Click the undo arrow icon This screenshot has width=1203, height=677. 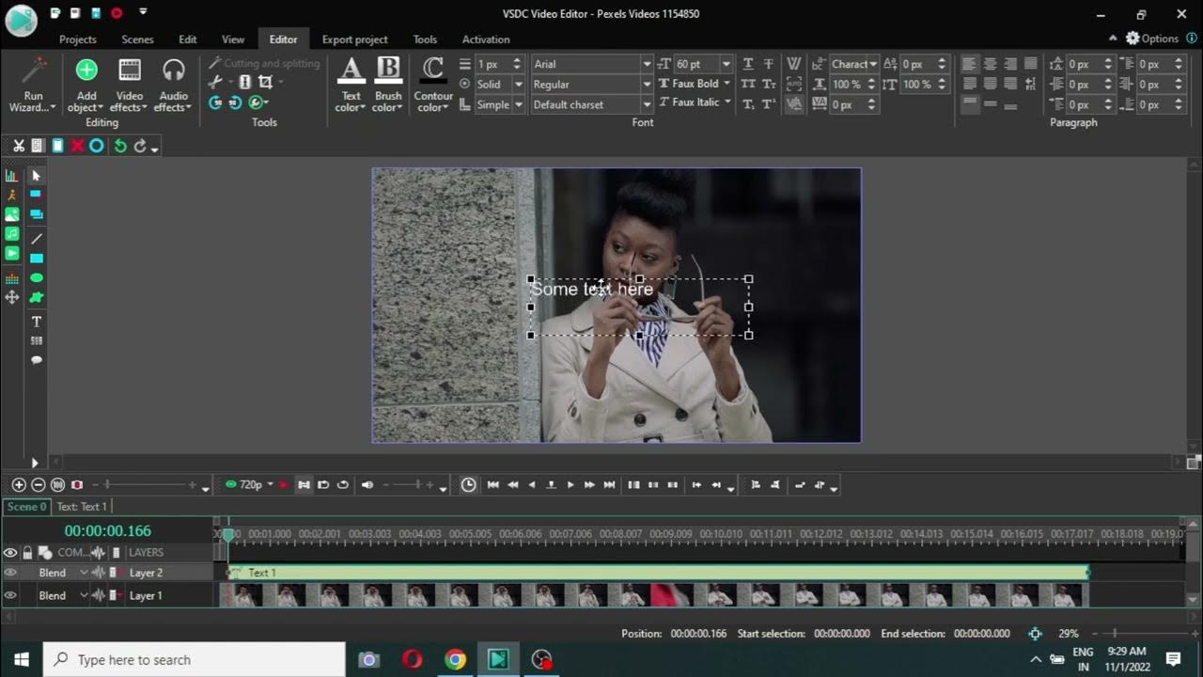coord(120,146)
